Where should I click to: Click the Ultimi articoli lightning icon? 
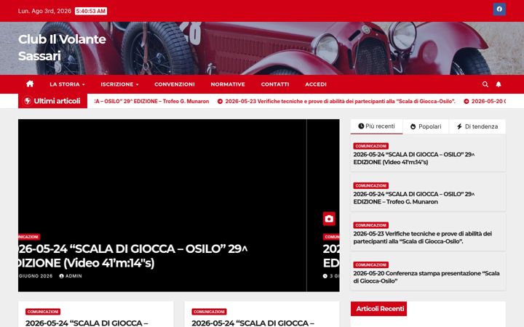pos(28,101)
